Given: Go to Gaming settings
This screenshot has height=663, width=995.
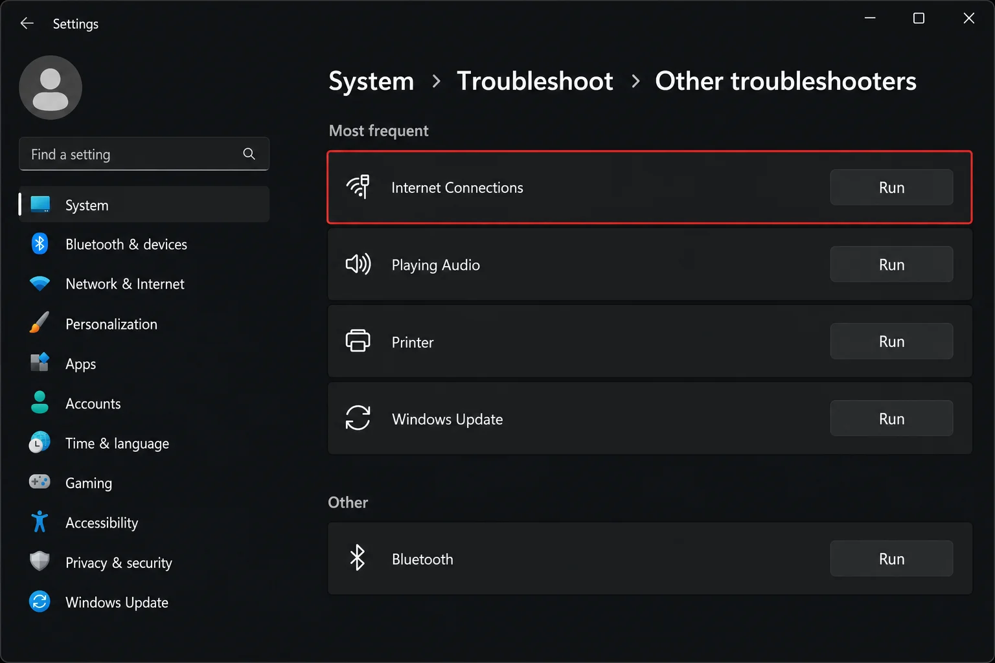Looking at the screenshot, I should [144, 483].
